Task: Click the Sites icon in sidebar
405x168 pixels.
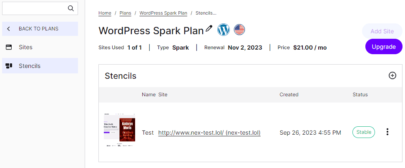Action: (x=9, y=47)
